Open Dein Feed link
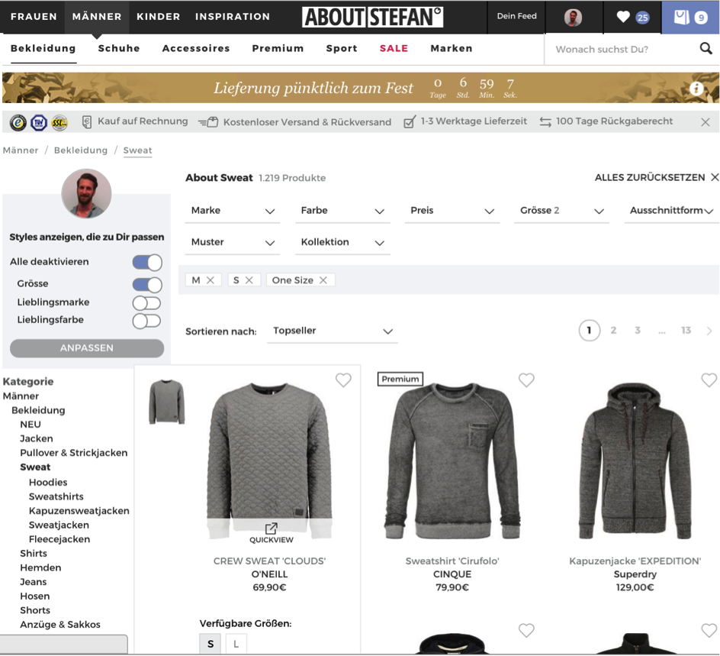720x656 pixels. point(516,16)
